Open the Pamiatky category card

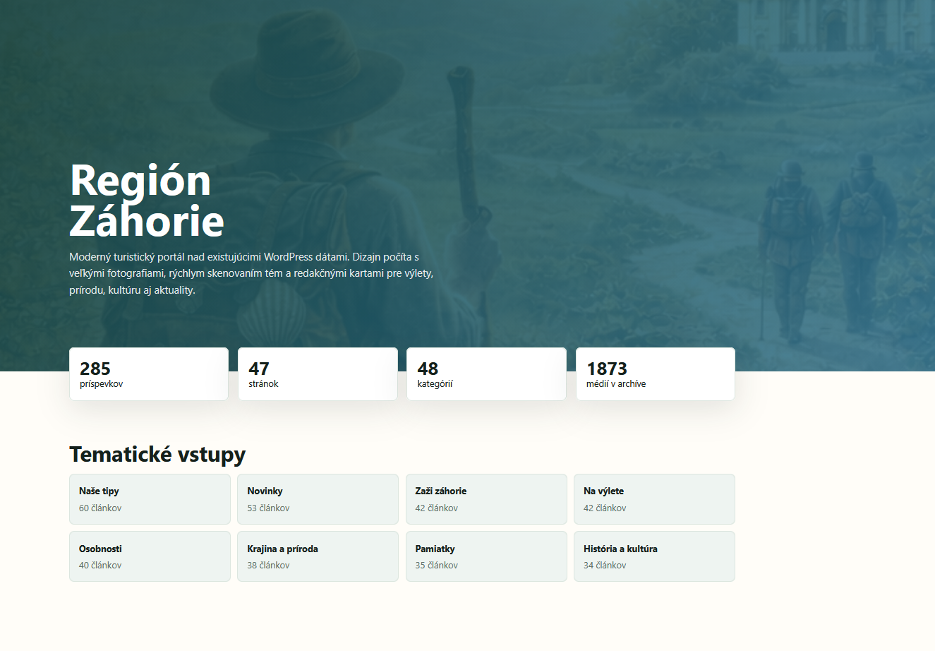pyautogui.click(x=486, y=556)
